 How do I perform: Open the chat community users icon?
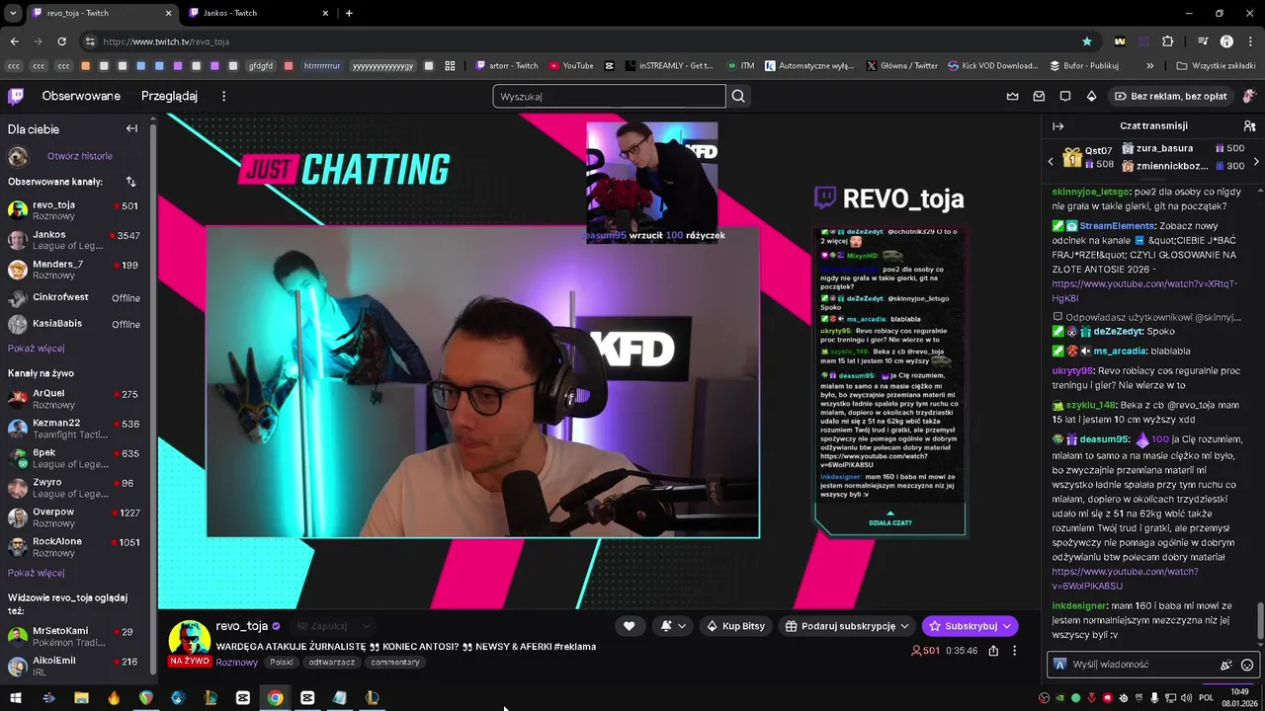1249,126
